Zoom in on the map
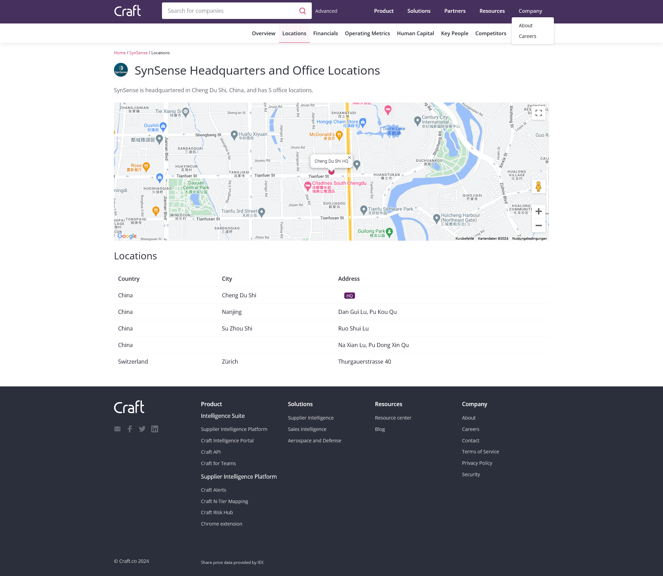The width and height of the screenshot is (663, 576). pyautogui.click(x=538, y=211)
